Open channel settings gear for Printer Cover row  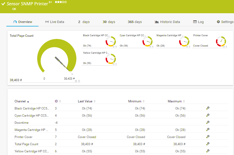(x=208, y=137)
